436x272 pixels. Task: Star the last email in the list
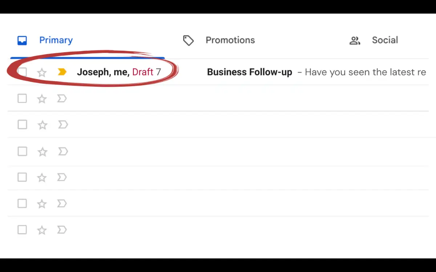[41, 230]
